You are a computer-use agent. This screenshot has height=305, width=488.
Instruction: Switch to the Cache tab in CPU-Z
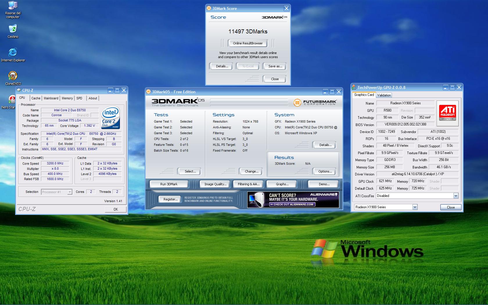(x=36, y=98)
